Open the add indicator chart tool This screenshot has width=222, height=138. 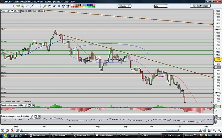tap(45, 6)
